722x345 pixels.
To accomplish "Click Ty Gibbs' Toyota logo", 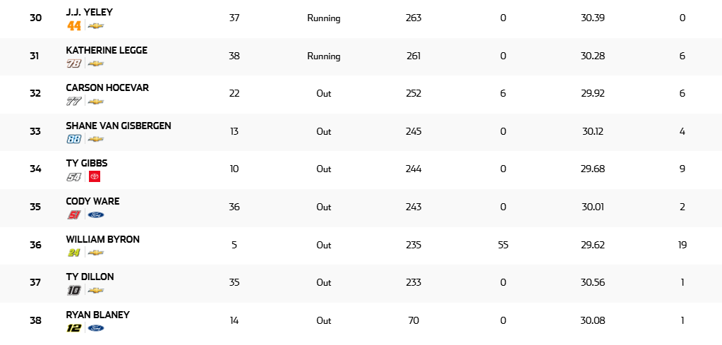I will click(x=95, y=177).
